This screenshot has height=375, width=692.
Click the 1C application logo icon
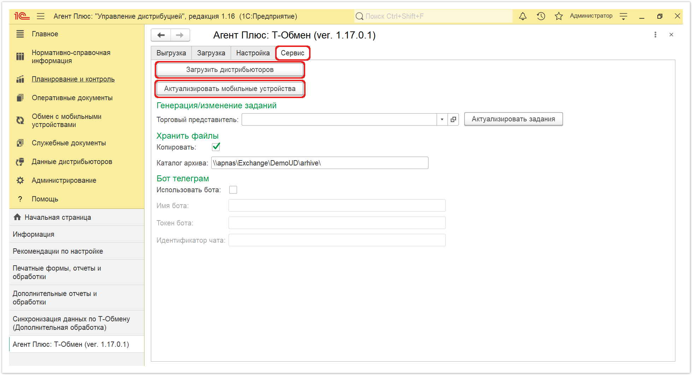(x=22, y=16)
